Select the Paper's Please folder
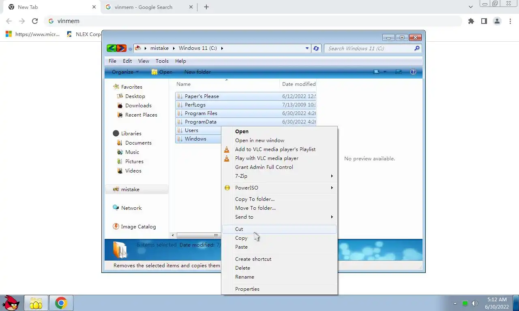Image resolution: width=519 pixels, height=311 pixels. [x=245, y=96]
